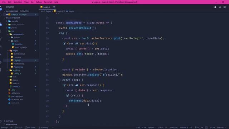
Task: Open yarn.lock file
Action: 15,103
